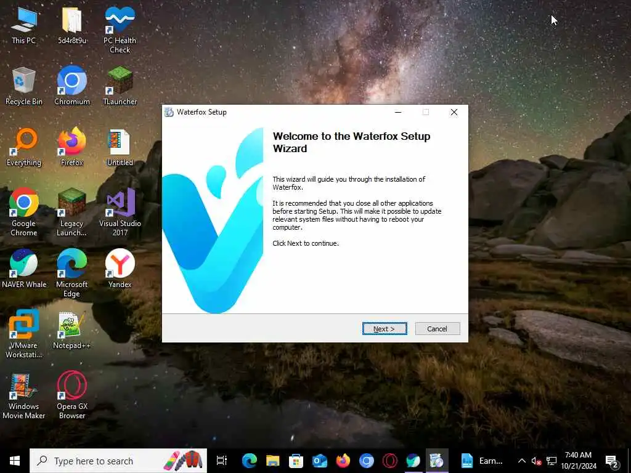Click Next in Waterfox Setup wizard
The width and height of the screenshot is (631, 473).
coord(385,329)
